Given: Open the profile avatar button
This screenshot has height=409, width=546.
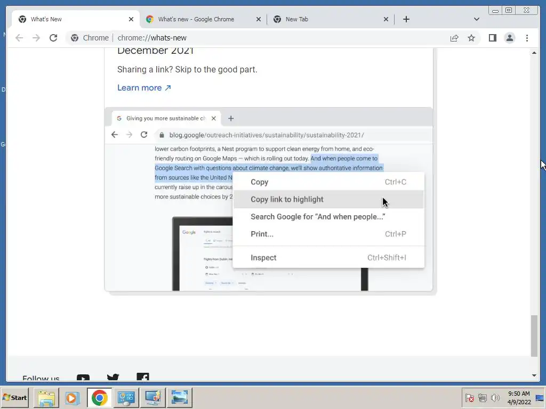Looking at the screenshot, I should [x=509, y=38].
